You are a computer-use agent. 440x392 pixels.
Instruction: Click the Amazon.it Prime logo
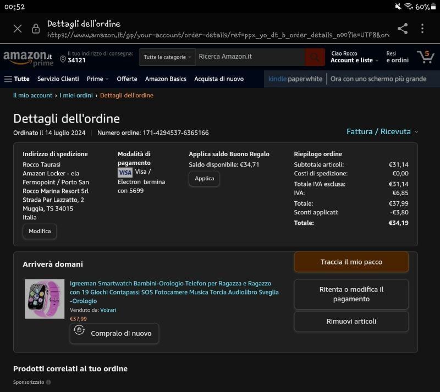28,58
